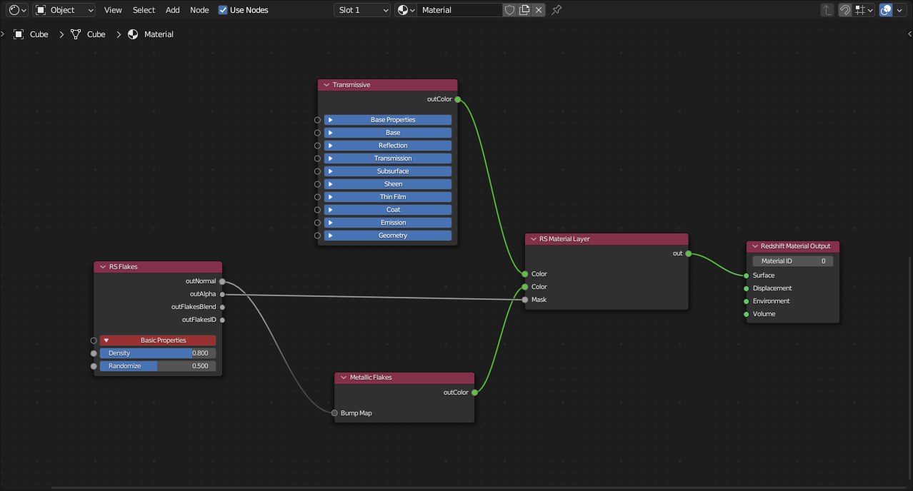Image resolution: width=913 pixels, height=491 pixels.
Task: Click the Mask input socket
Action: (x=525, y=300)
